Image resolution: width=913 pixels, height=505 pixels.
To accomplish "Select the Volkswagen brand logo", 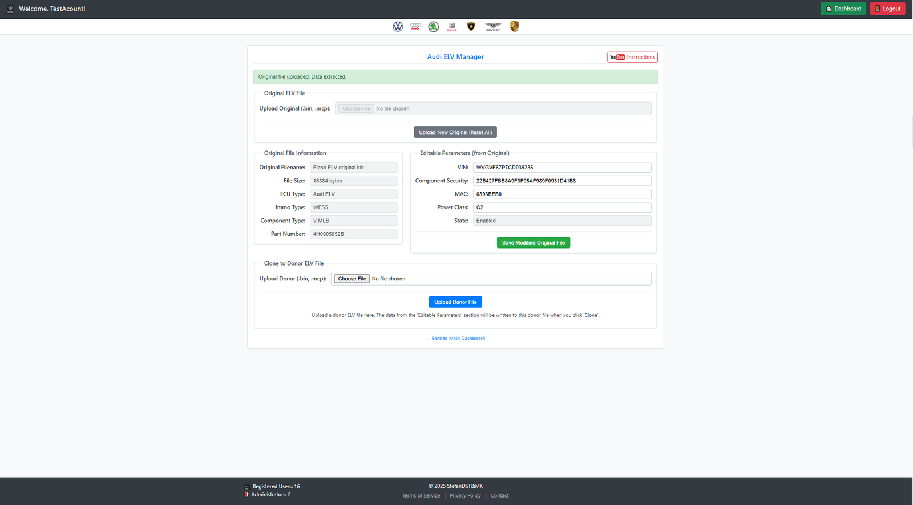I will [398, 27].
